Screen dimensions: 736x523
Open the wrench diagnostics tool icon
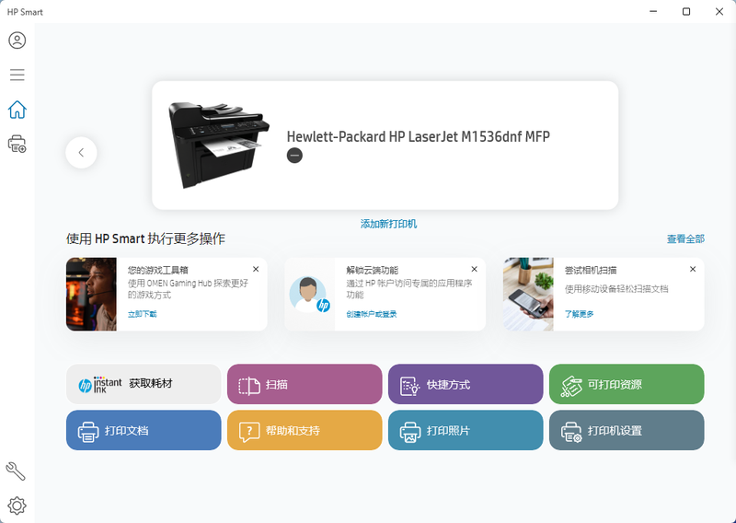[x=16, y=471]
